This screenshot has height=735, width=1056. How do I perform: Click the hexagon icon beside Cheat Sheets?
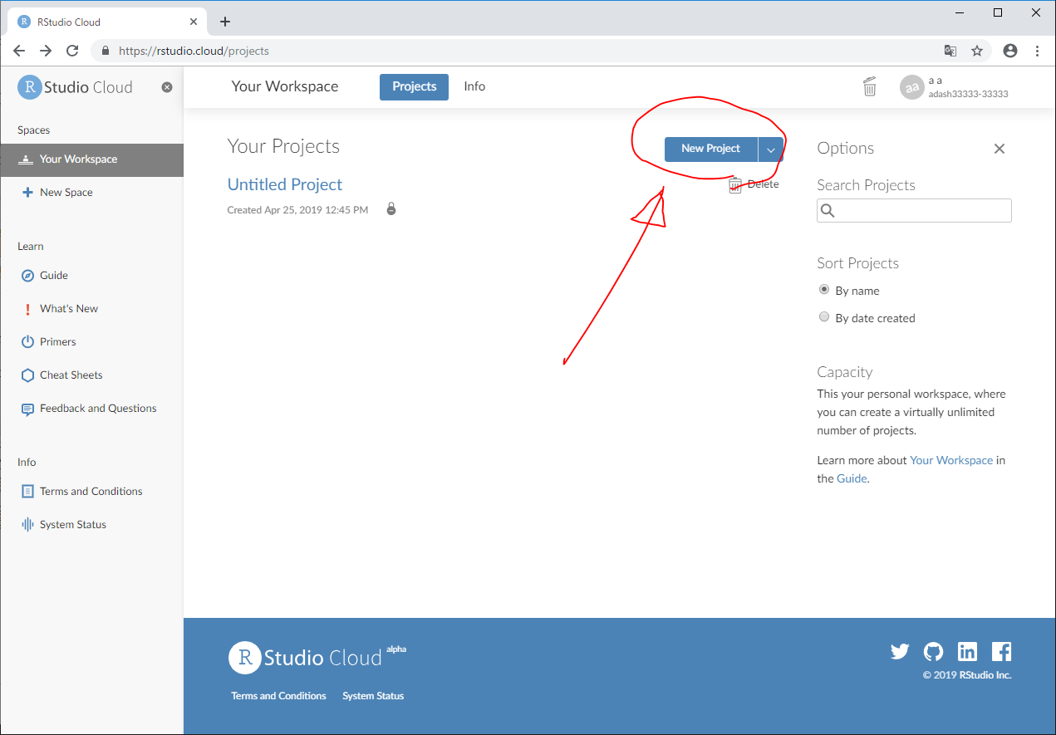27,375
